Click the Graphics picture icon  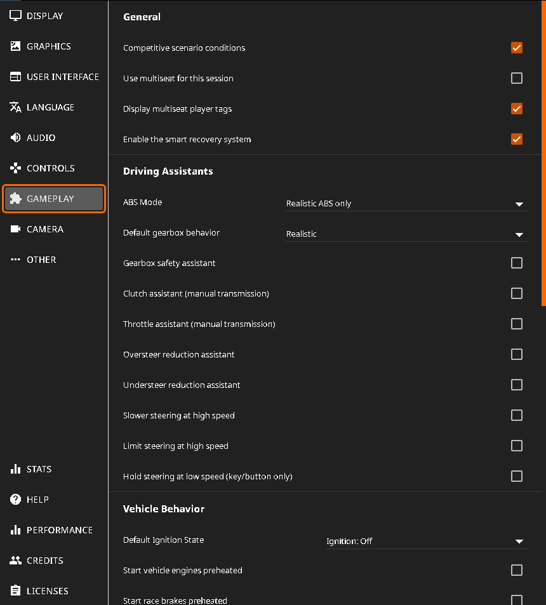[x=16, y=46]
